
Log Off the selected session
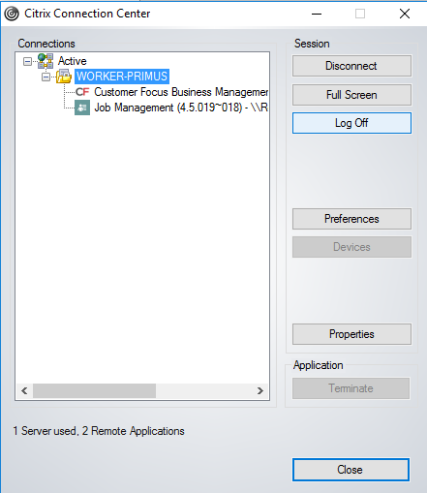point(351,123)
